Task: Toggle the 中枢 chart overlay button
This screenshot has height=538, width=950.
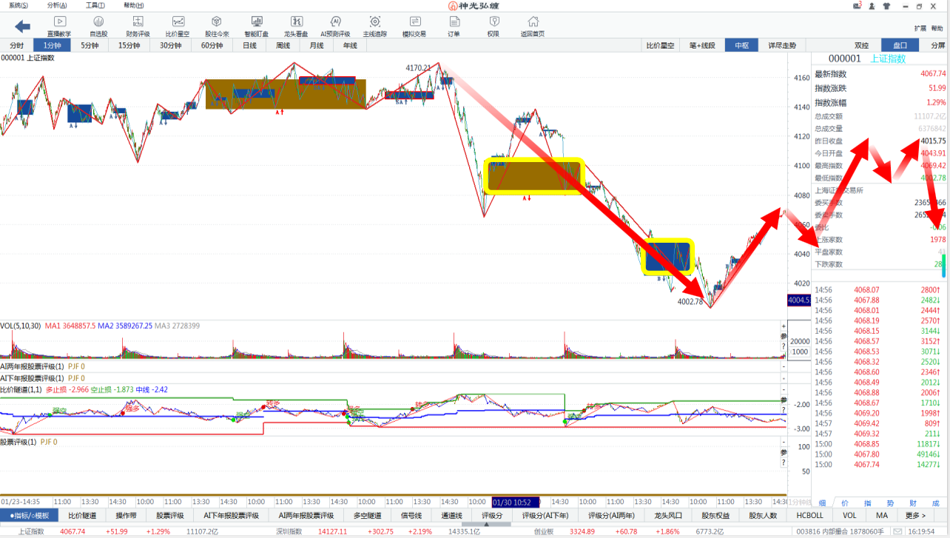Action: (741, 45)
